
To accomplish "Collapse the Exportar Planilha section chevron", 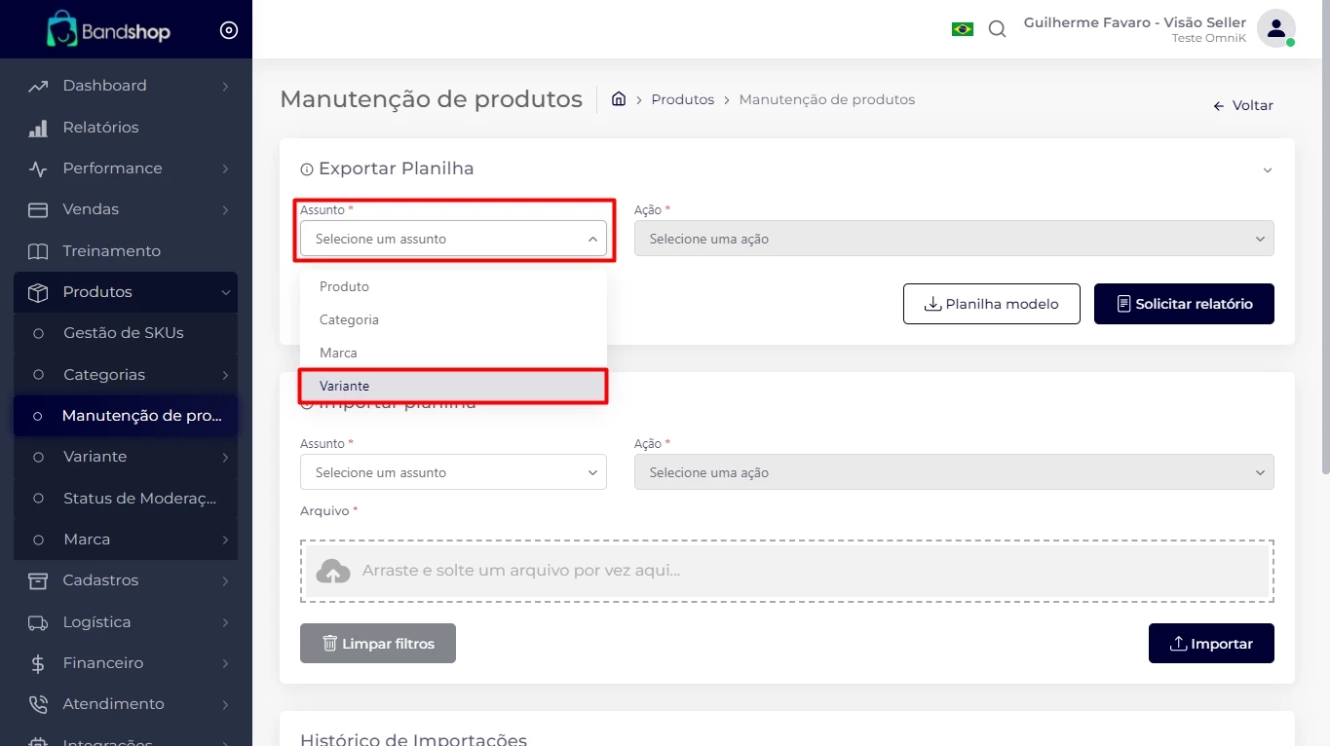I will 1267,170.
